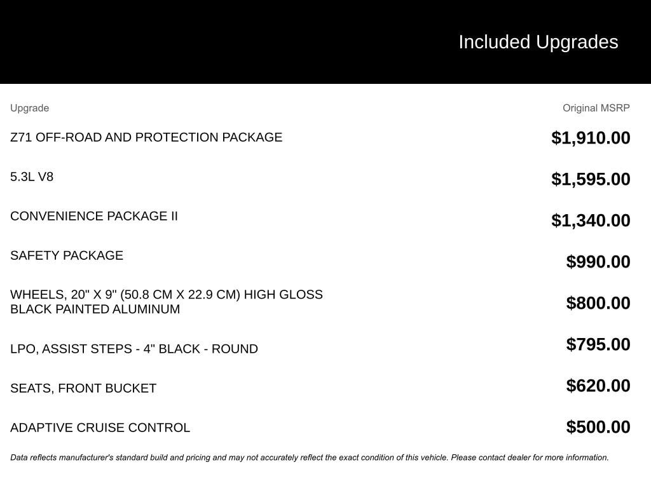Click the $1,340.00 MSRP value
Image resolution: width=651 pixels, height=488 pixels.
coord(591,220)
